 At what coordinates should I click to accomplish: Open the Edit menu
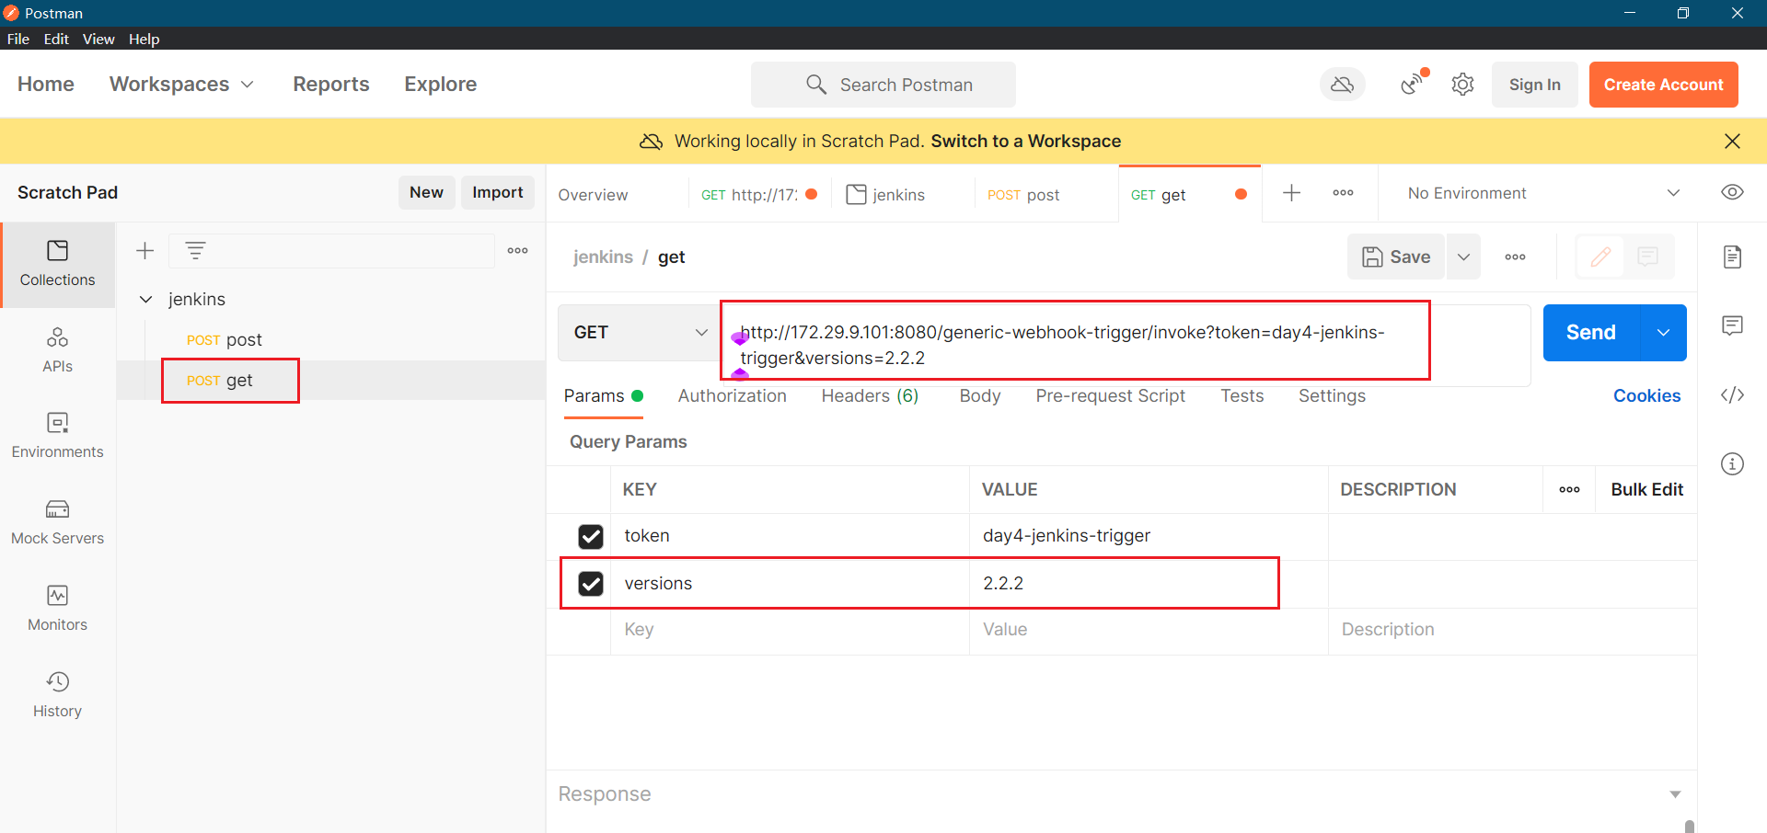click(x=56, y=39)
